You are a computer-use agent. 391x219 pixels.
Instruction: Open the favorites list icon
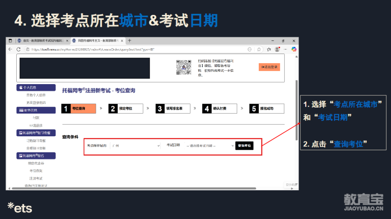click(x=269, y=49)
